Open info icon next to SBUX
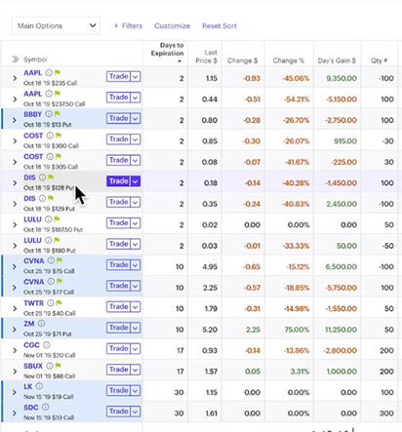 point(50,366)
